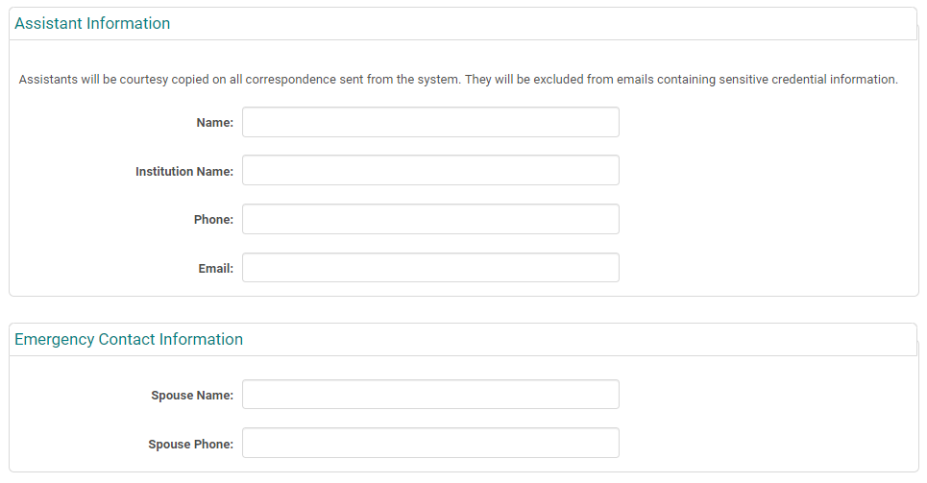This screenshot has width=927, height=483.
Task: Click the Spouse Name input field
Action: [430, 395]
